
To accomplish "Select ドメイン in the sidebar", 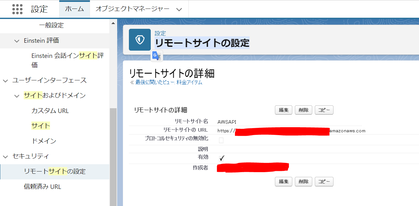I will 44,141.
